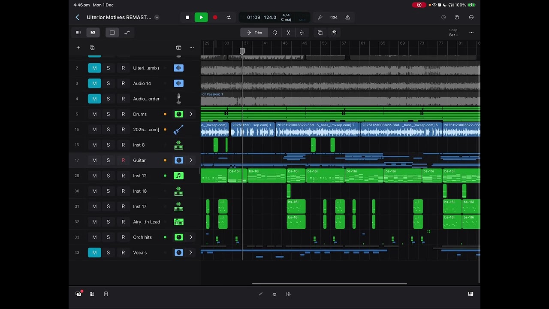Mute the Drums track
This screenshot has height=309, width=549.
pyautogui.click(x=94, y=114)
